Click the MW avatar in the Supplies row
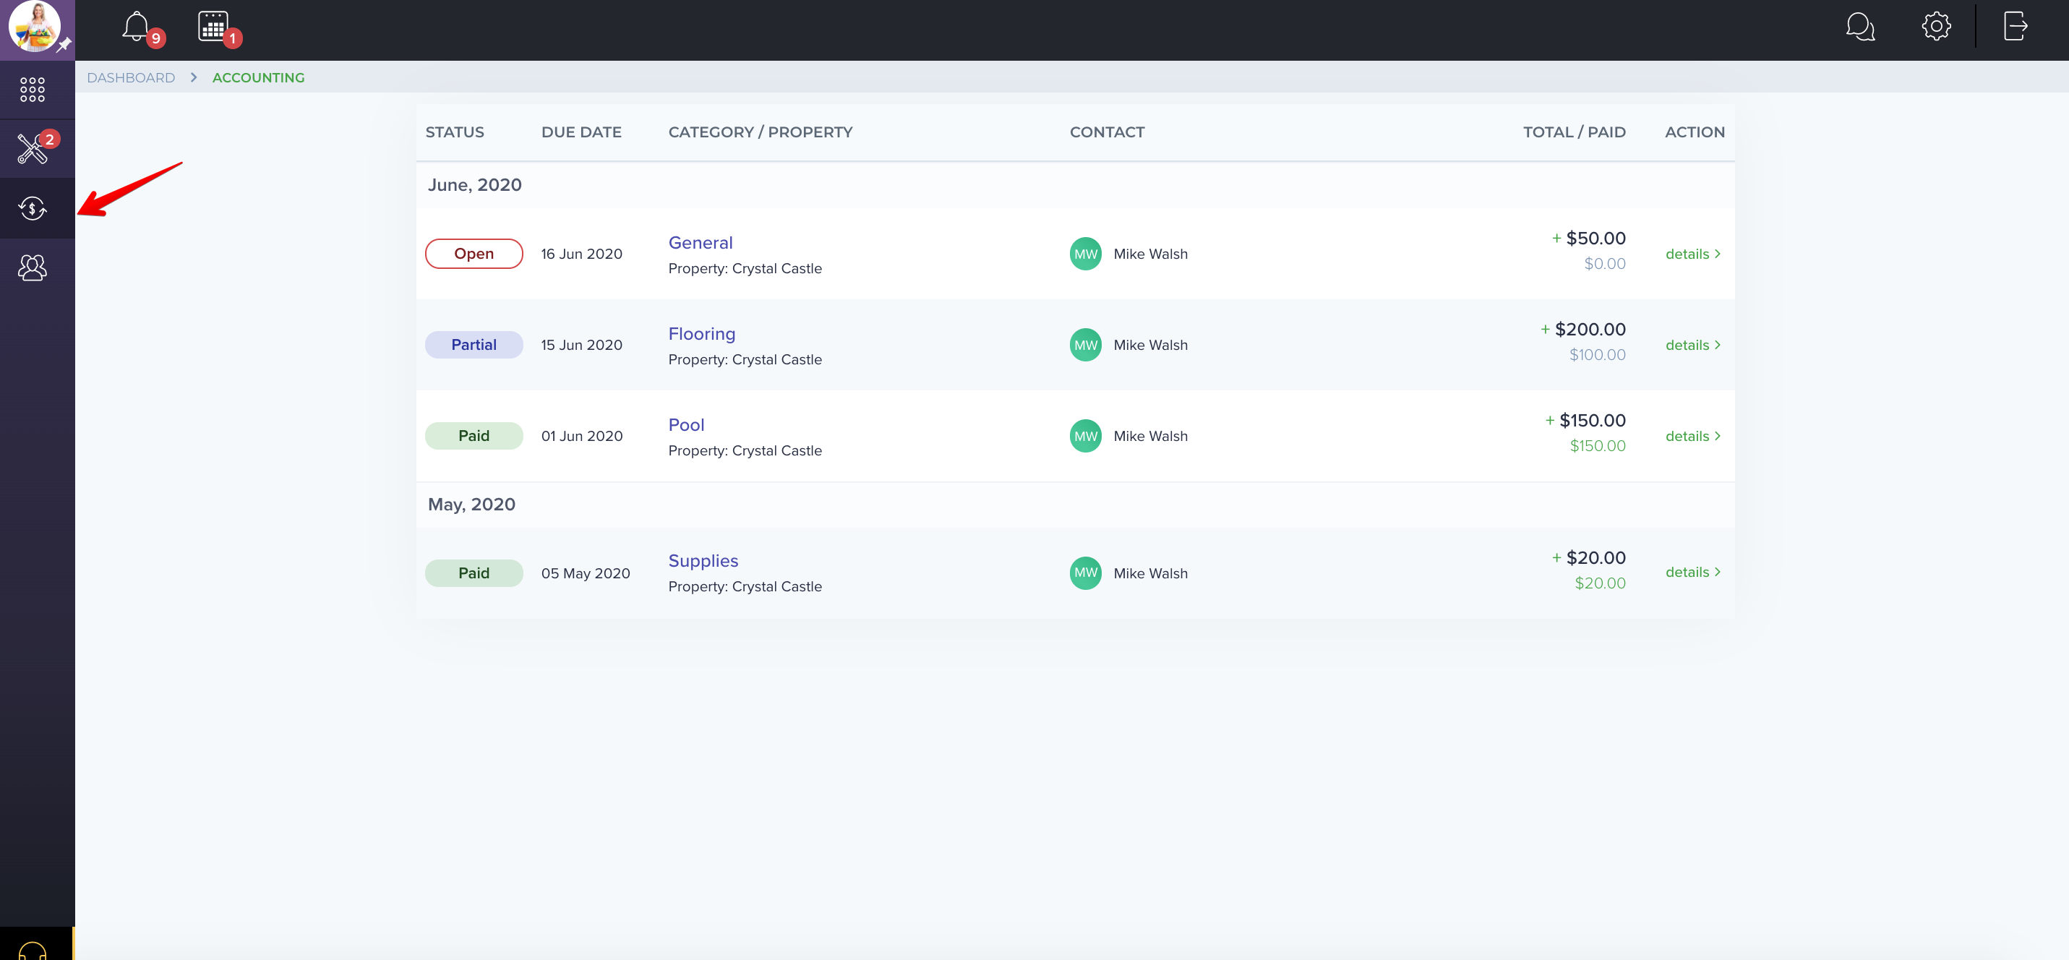The image size is (2069, 960). point(1085,573)
